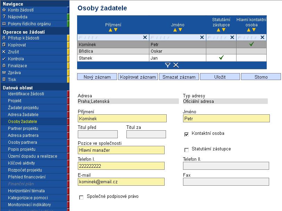Click the Titul za input field

click(146, 134)
